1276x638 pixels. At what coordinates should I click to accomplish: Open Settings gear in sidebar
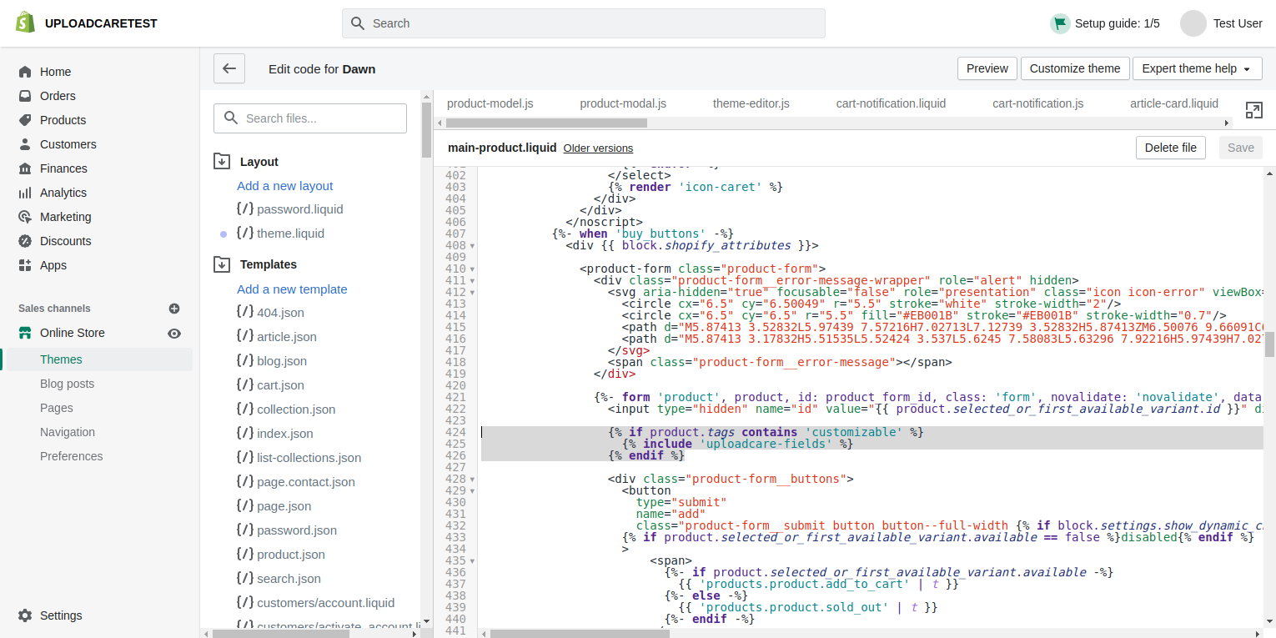pos(25,615)
